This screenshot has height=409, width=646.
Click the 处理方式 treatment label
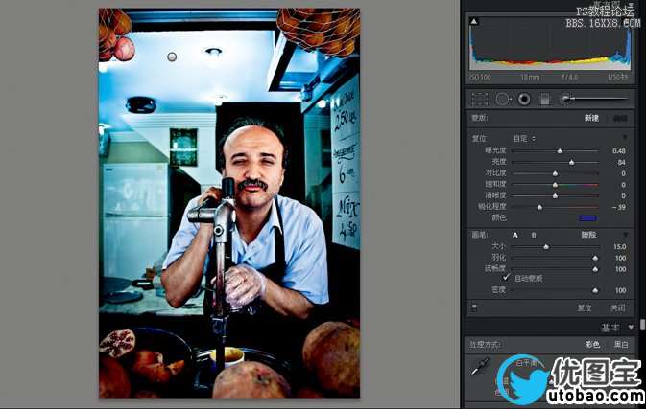point(486,345)
